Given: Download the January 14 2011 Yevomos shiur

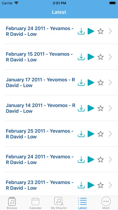Looking at the screenshot, I should 81,108.
